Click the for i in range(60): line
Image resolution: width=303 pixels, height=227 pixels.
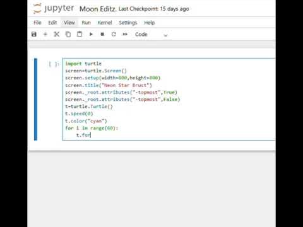point(92,128)
